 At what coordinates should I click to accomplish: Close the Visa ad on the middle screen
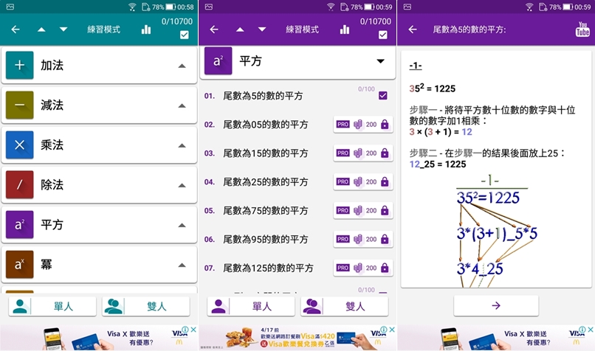[392, 330]
